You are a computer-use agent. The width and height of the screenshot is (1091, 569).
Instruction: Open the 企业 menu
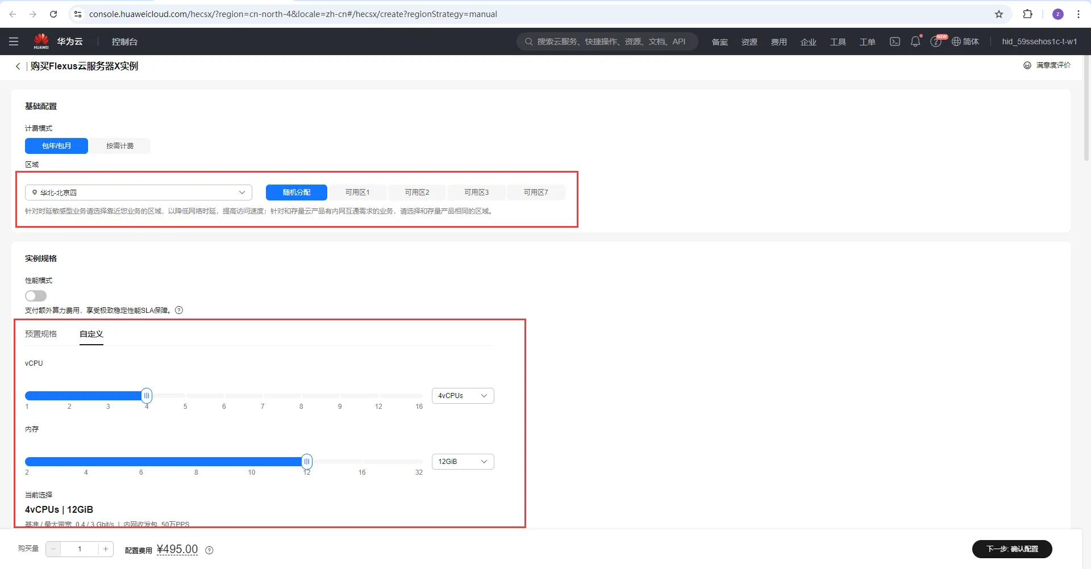coord(809,42)
